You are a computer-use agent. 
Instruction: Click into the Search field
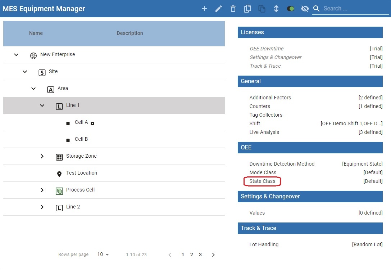pyautogui.click(x=349, y=9)
